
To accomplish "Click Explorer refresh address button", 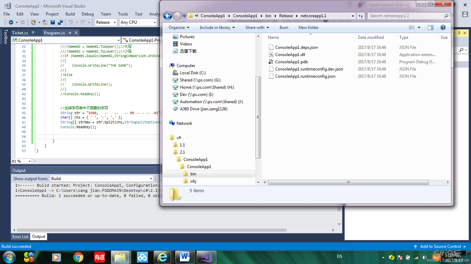I will (361, 16).
